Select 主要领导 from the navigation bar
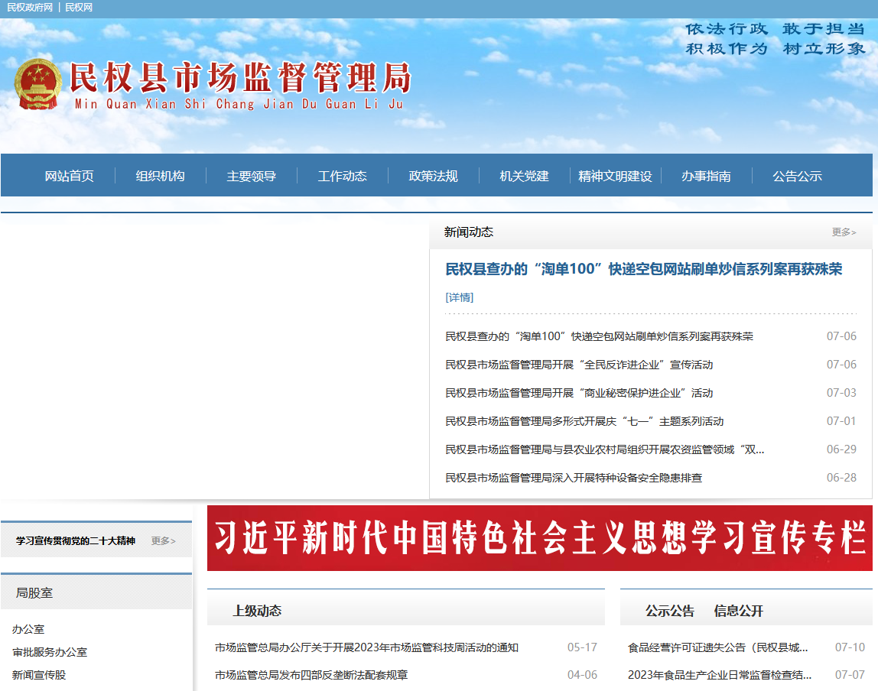The width and height of the screenshot is (878, 691). (x=252, y=175)
